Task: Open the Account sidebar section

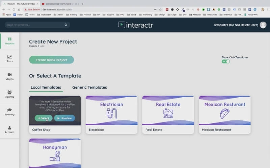Action: click(9, 130)
